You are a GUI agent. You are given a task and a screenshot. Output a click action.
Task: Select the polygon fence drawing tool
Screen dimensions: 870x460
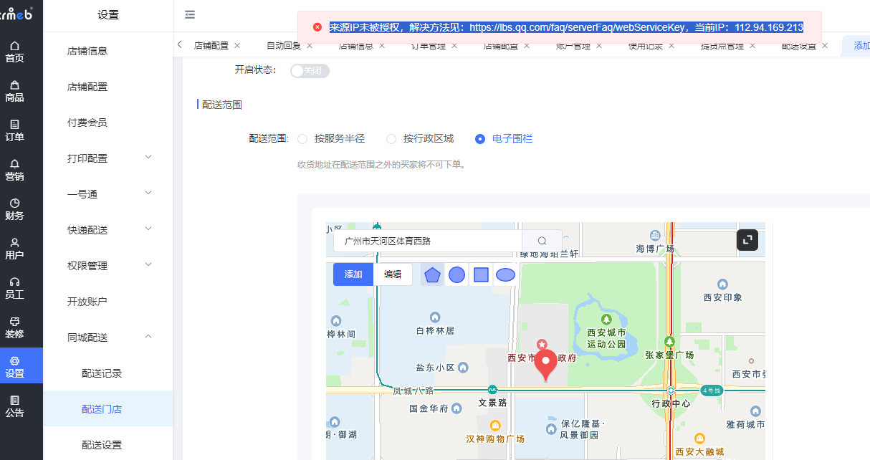coord(431,274)
